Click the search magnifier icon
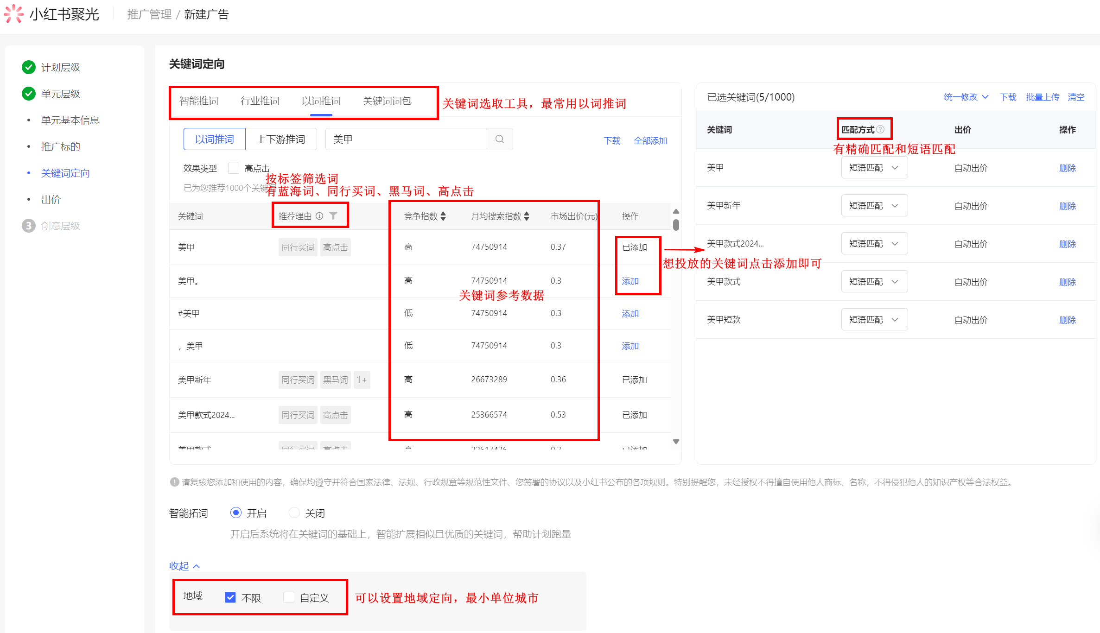The width and height of the screenshot is (1100, 633). coord(500,139)
